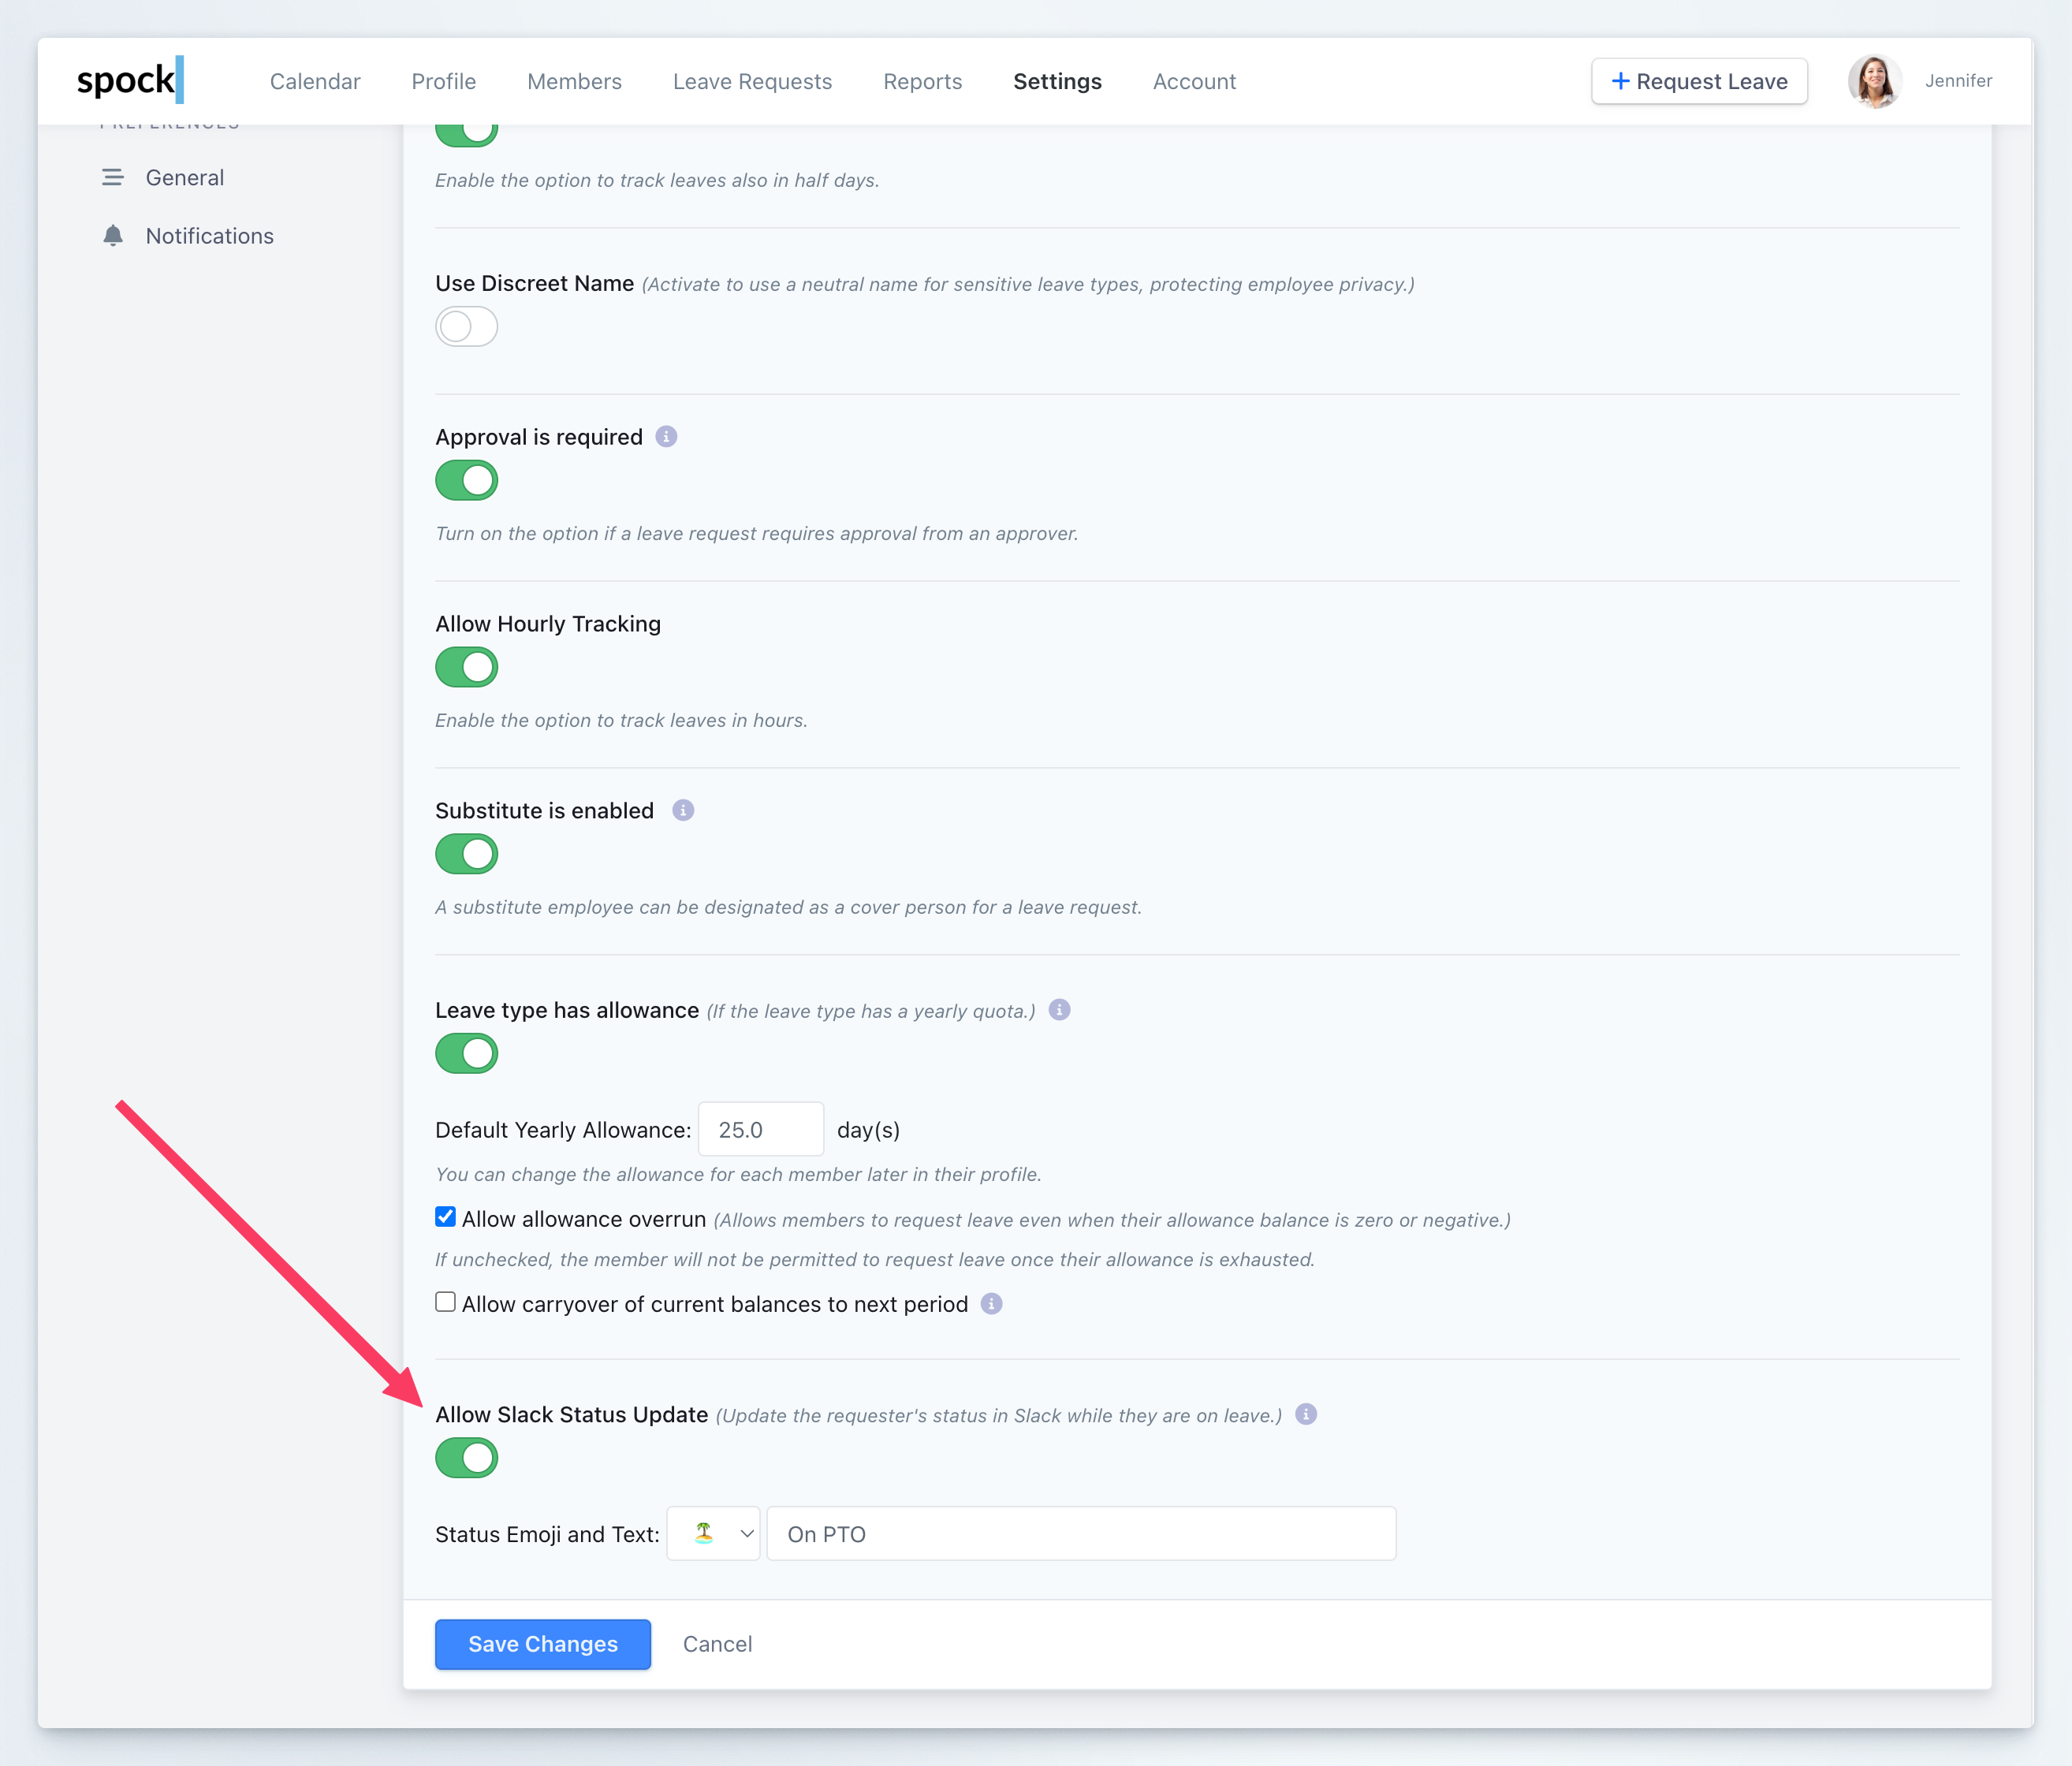Click info icon next to Approval is required
Screen dimensions: 2072x1766
[666, 437]
